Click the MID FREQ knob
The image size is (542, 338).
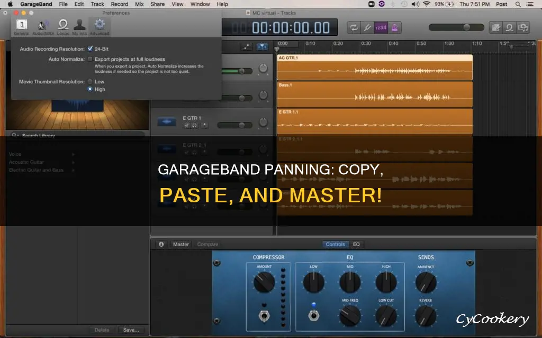[350, 316]
